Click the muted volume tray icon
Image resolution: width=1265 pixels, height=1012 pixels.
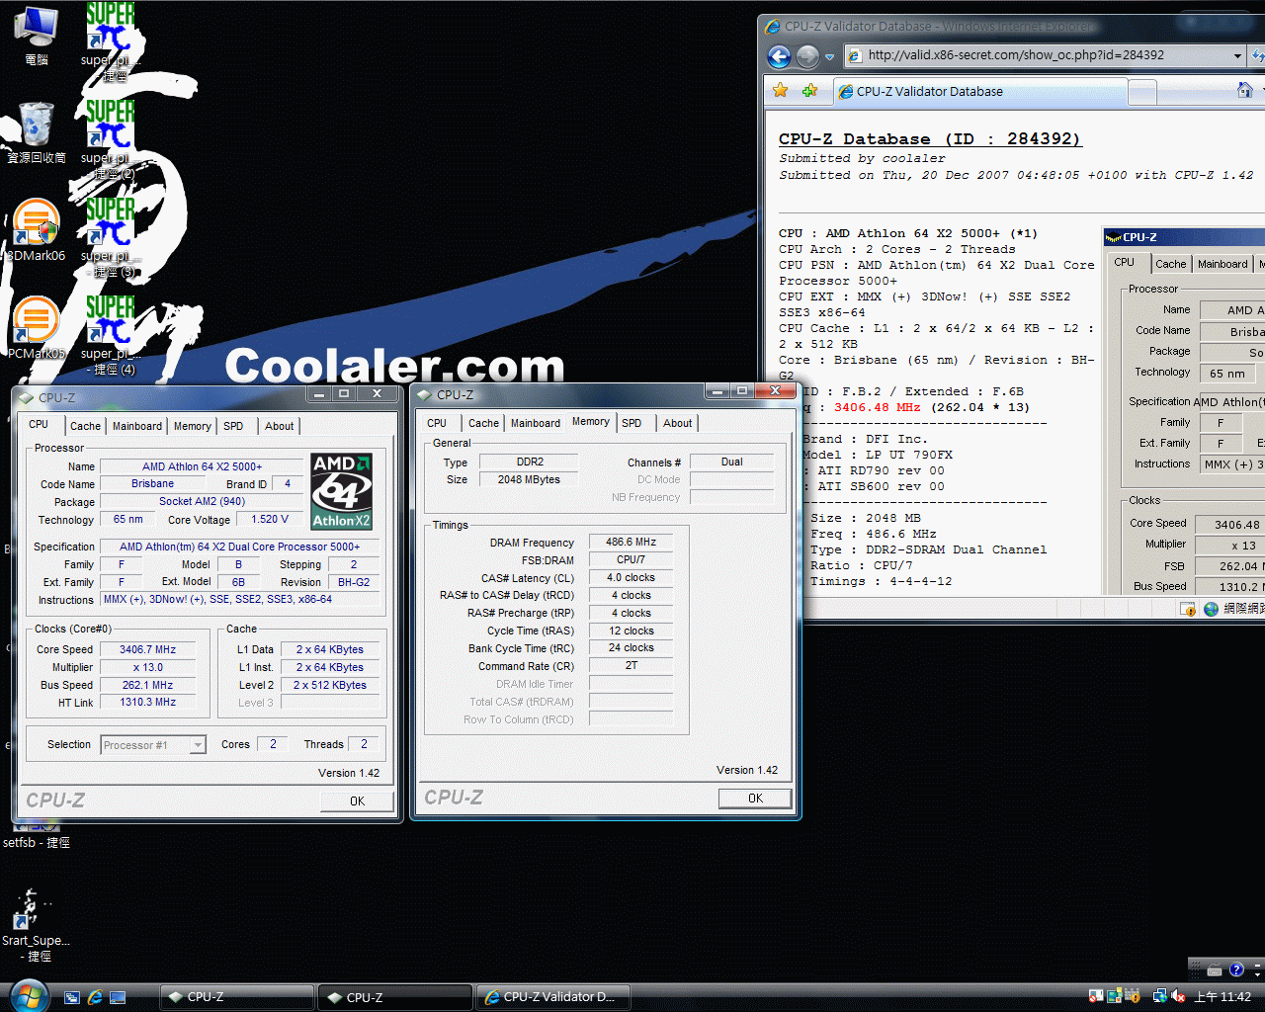coord(1178,996)
